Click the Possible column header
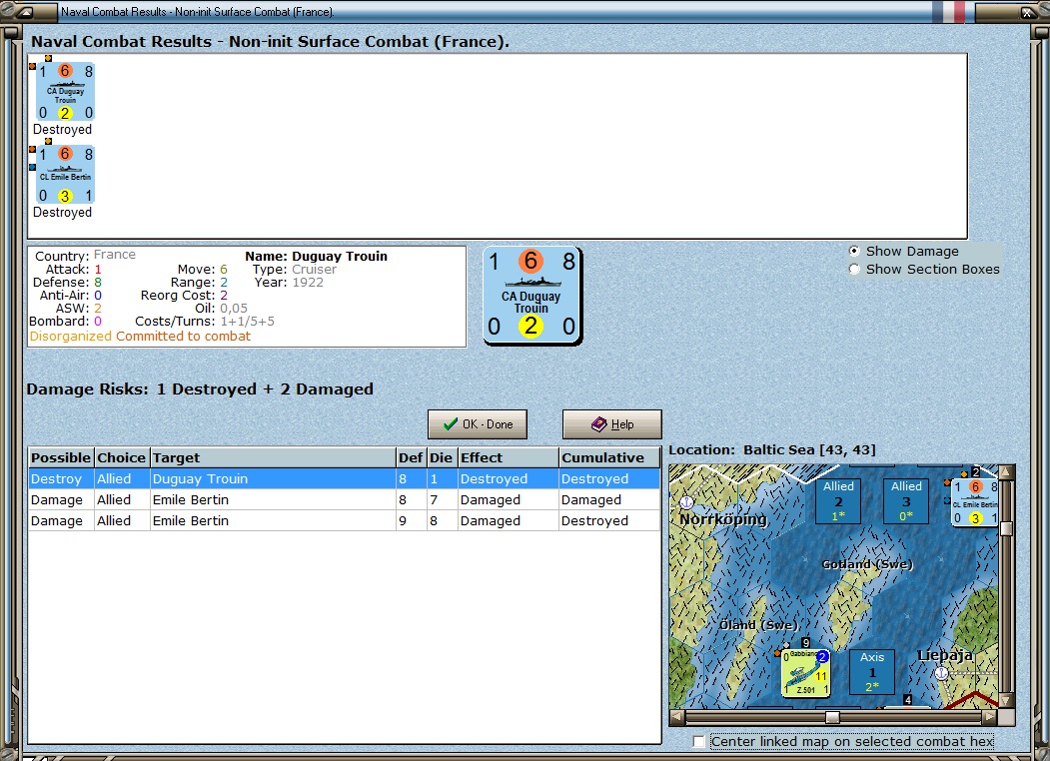The height and width of the screenshot is (761, 1050). click(x=61, y=457)
